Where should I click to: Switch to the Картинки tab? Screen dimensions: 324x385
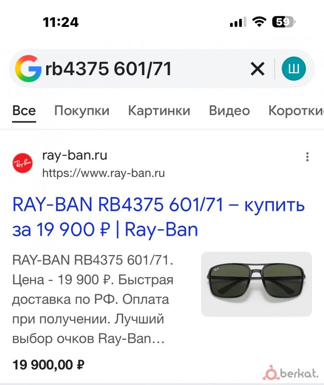(x=159, y=111)
